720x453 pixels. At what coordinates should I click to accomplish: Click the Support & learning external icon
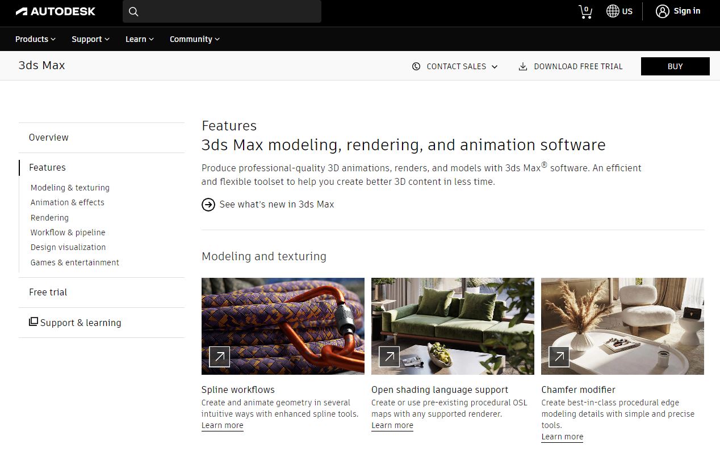tap(34, 321)
